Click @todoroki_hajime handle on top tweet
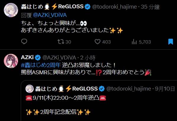The width and height of the screenshot is (177, 121). point(115,7)
